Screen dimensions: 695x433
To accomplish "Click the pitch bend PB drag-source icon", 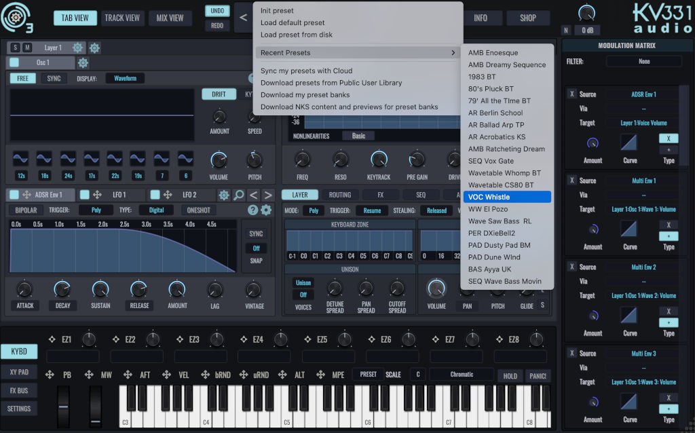I will (x=50, y=375).
